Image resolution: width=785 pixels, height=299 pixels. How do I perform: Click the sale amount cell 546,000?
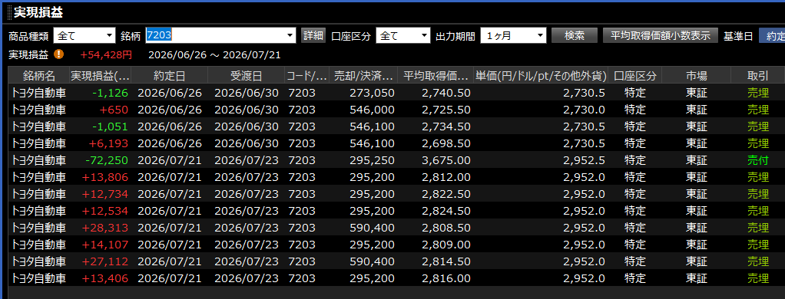coord(372,110)
